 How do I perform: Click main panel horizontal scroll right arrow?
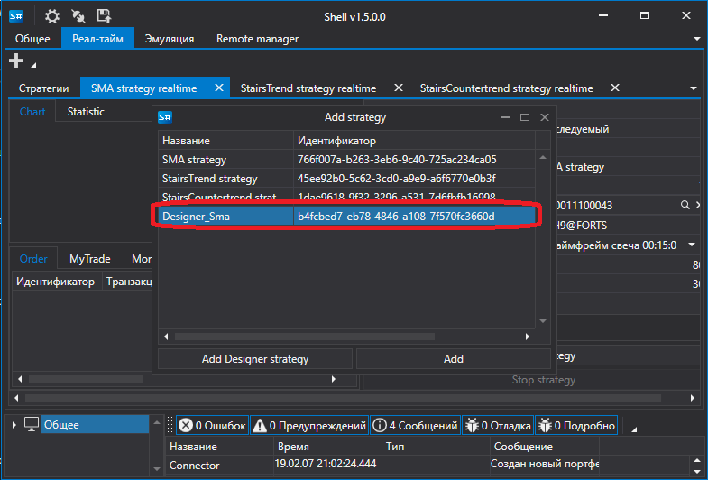(x=692, y=398)
